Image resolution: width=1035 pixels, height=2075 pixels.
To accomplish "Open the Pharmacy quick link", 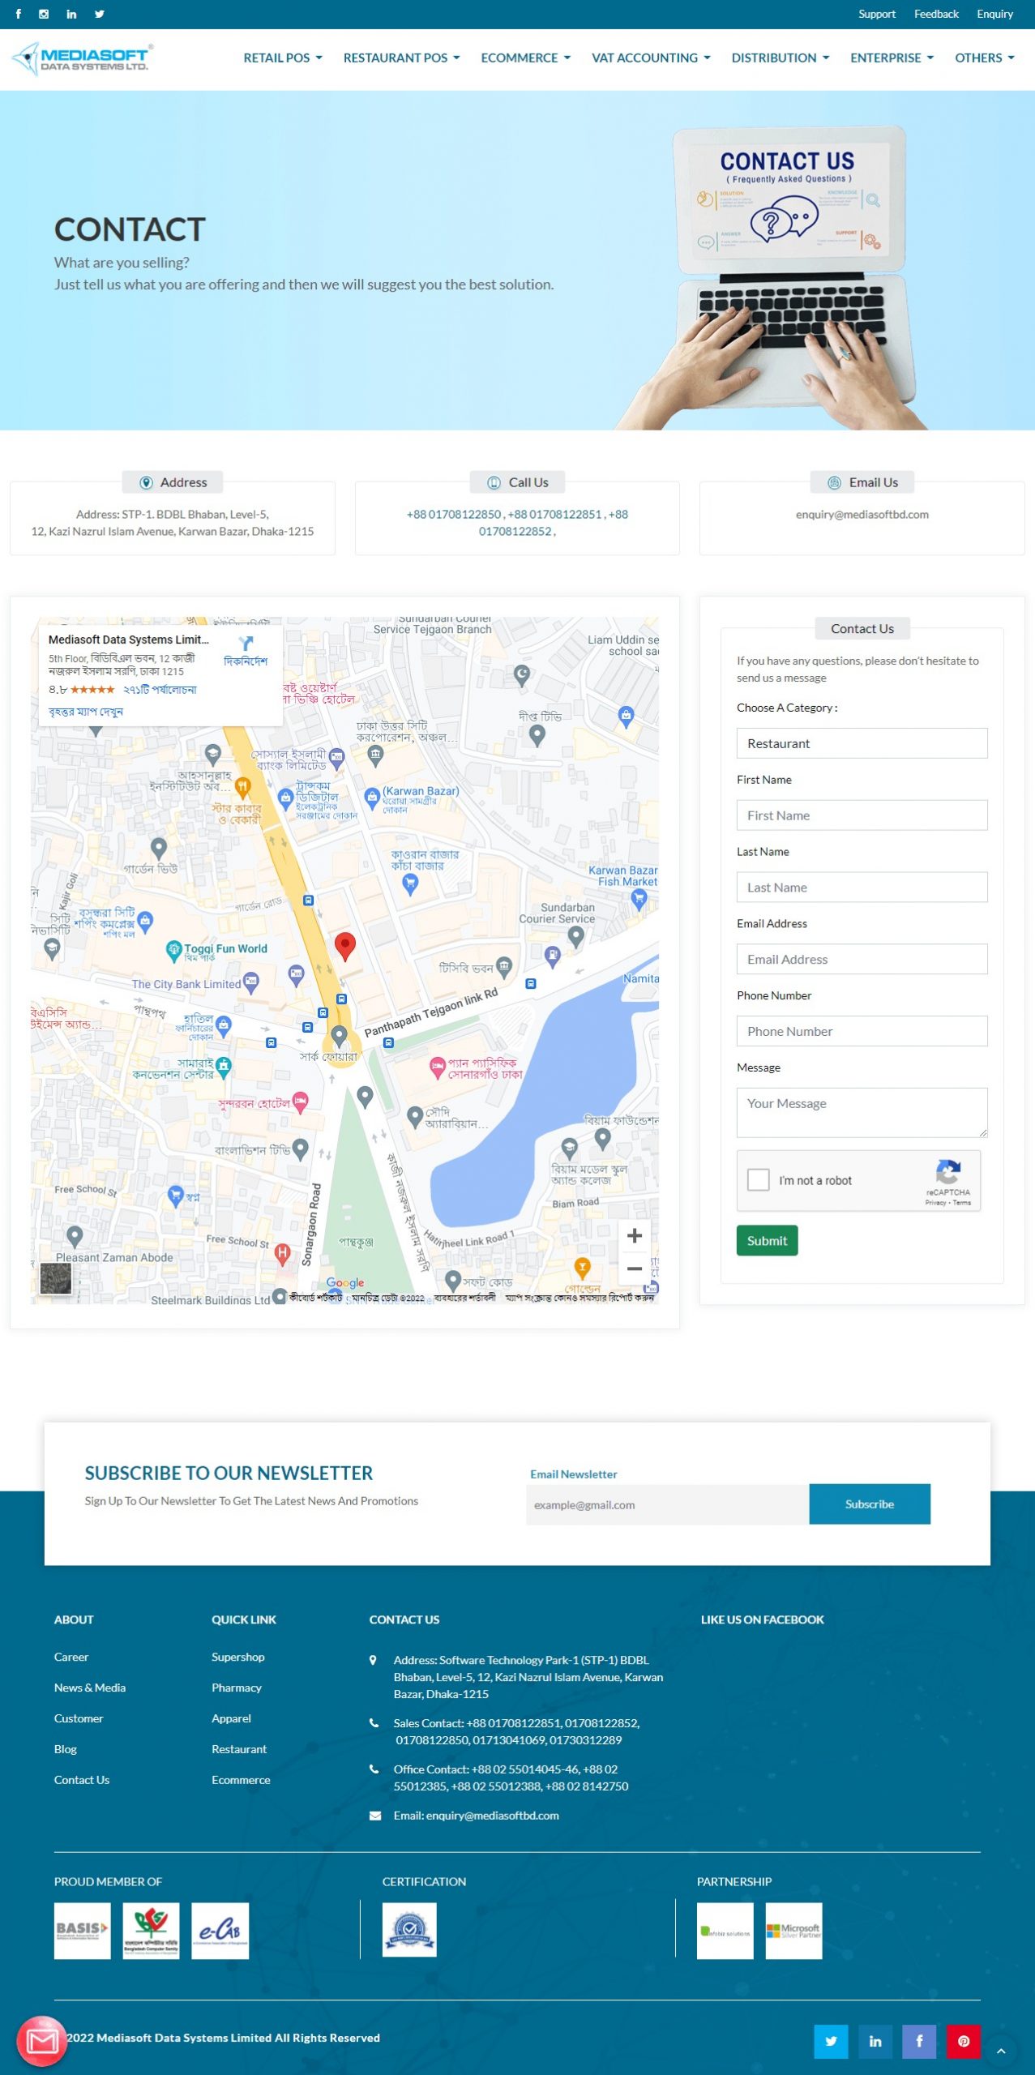I will click(237, 1688).
